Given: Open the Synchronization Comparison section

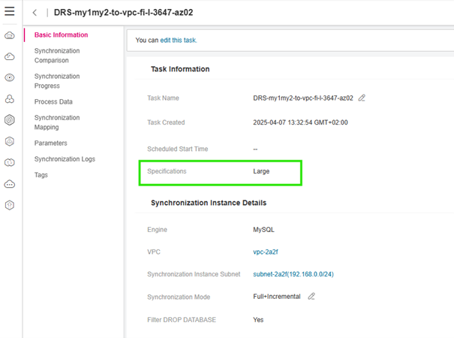Looking at the screenshot, I should point(57,56).
